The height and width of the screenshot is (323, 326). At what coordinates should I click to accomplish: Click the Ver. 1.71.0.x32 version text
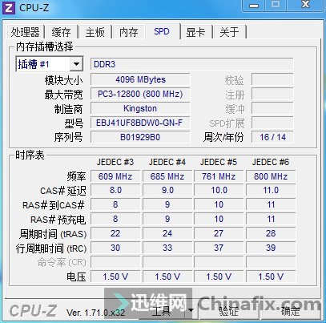click(95, 313)
